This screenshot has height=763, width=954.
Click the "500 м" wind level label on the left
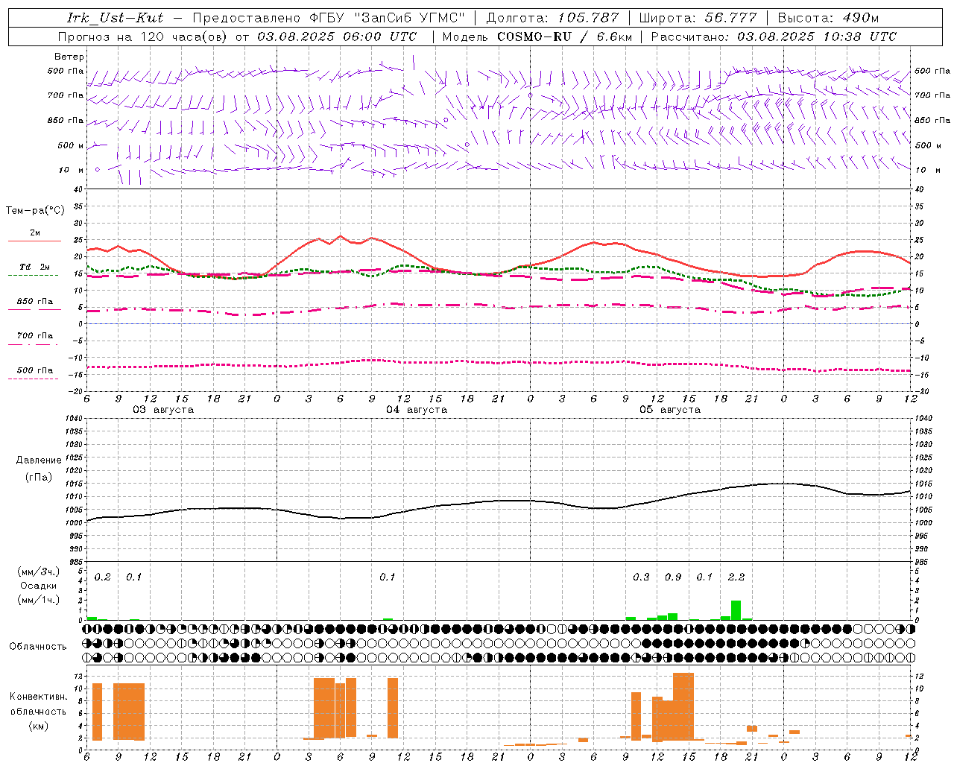coord(72,145)
